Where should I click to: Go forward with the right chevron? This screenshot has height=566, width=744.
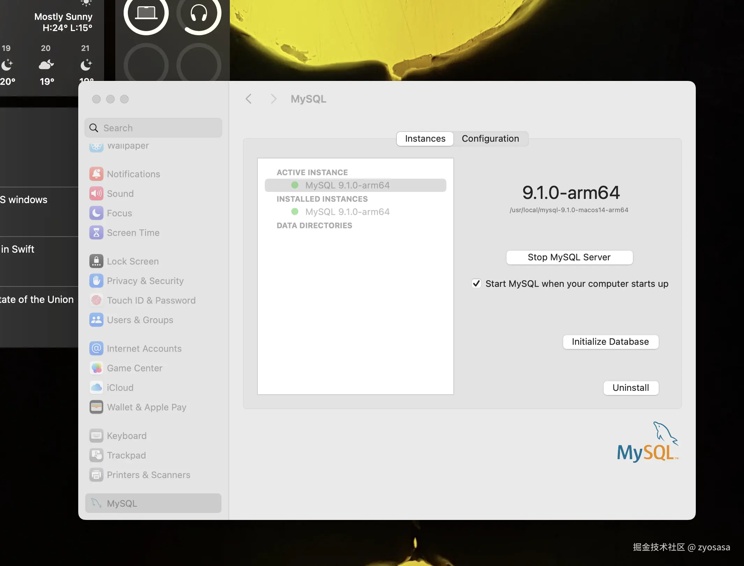pyautogui.click(x=273, y=99)
